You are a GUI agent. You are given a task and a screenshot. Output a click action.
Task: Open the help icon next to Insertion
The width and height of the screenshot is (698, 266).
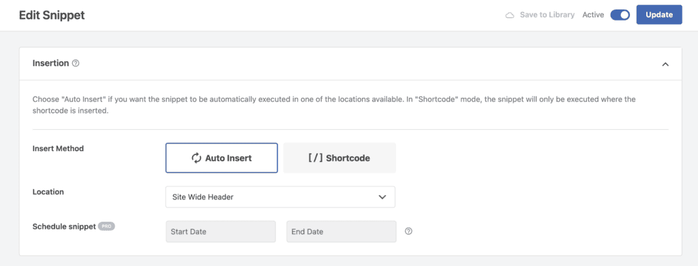coord(76,63)
